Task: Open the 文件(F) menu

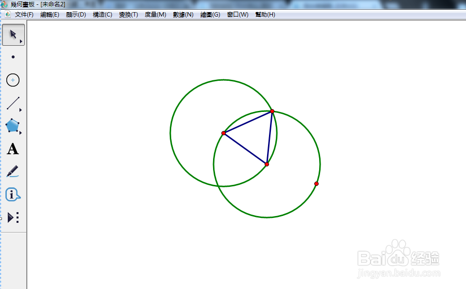Action: point(24,15)
